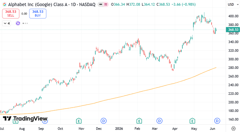
Task: Click the TradingView logo link
Action: 25,119
